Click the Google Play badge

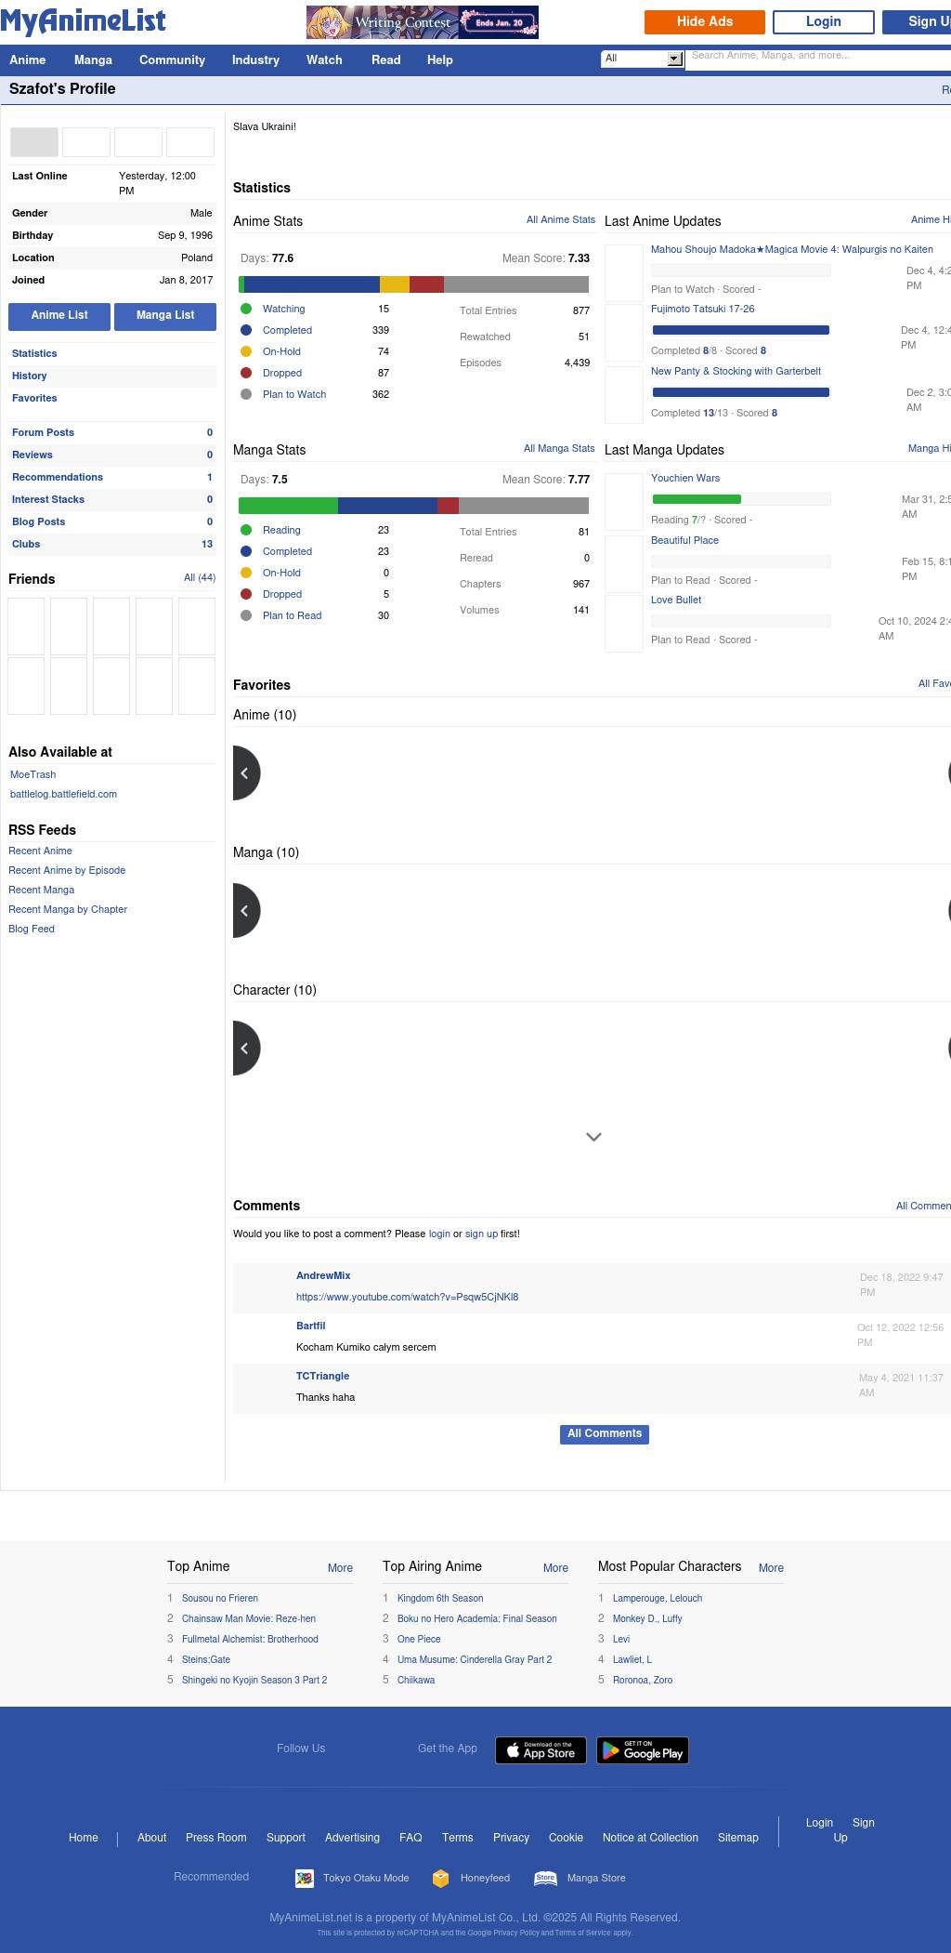[x=642, y=1750]
